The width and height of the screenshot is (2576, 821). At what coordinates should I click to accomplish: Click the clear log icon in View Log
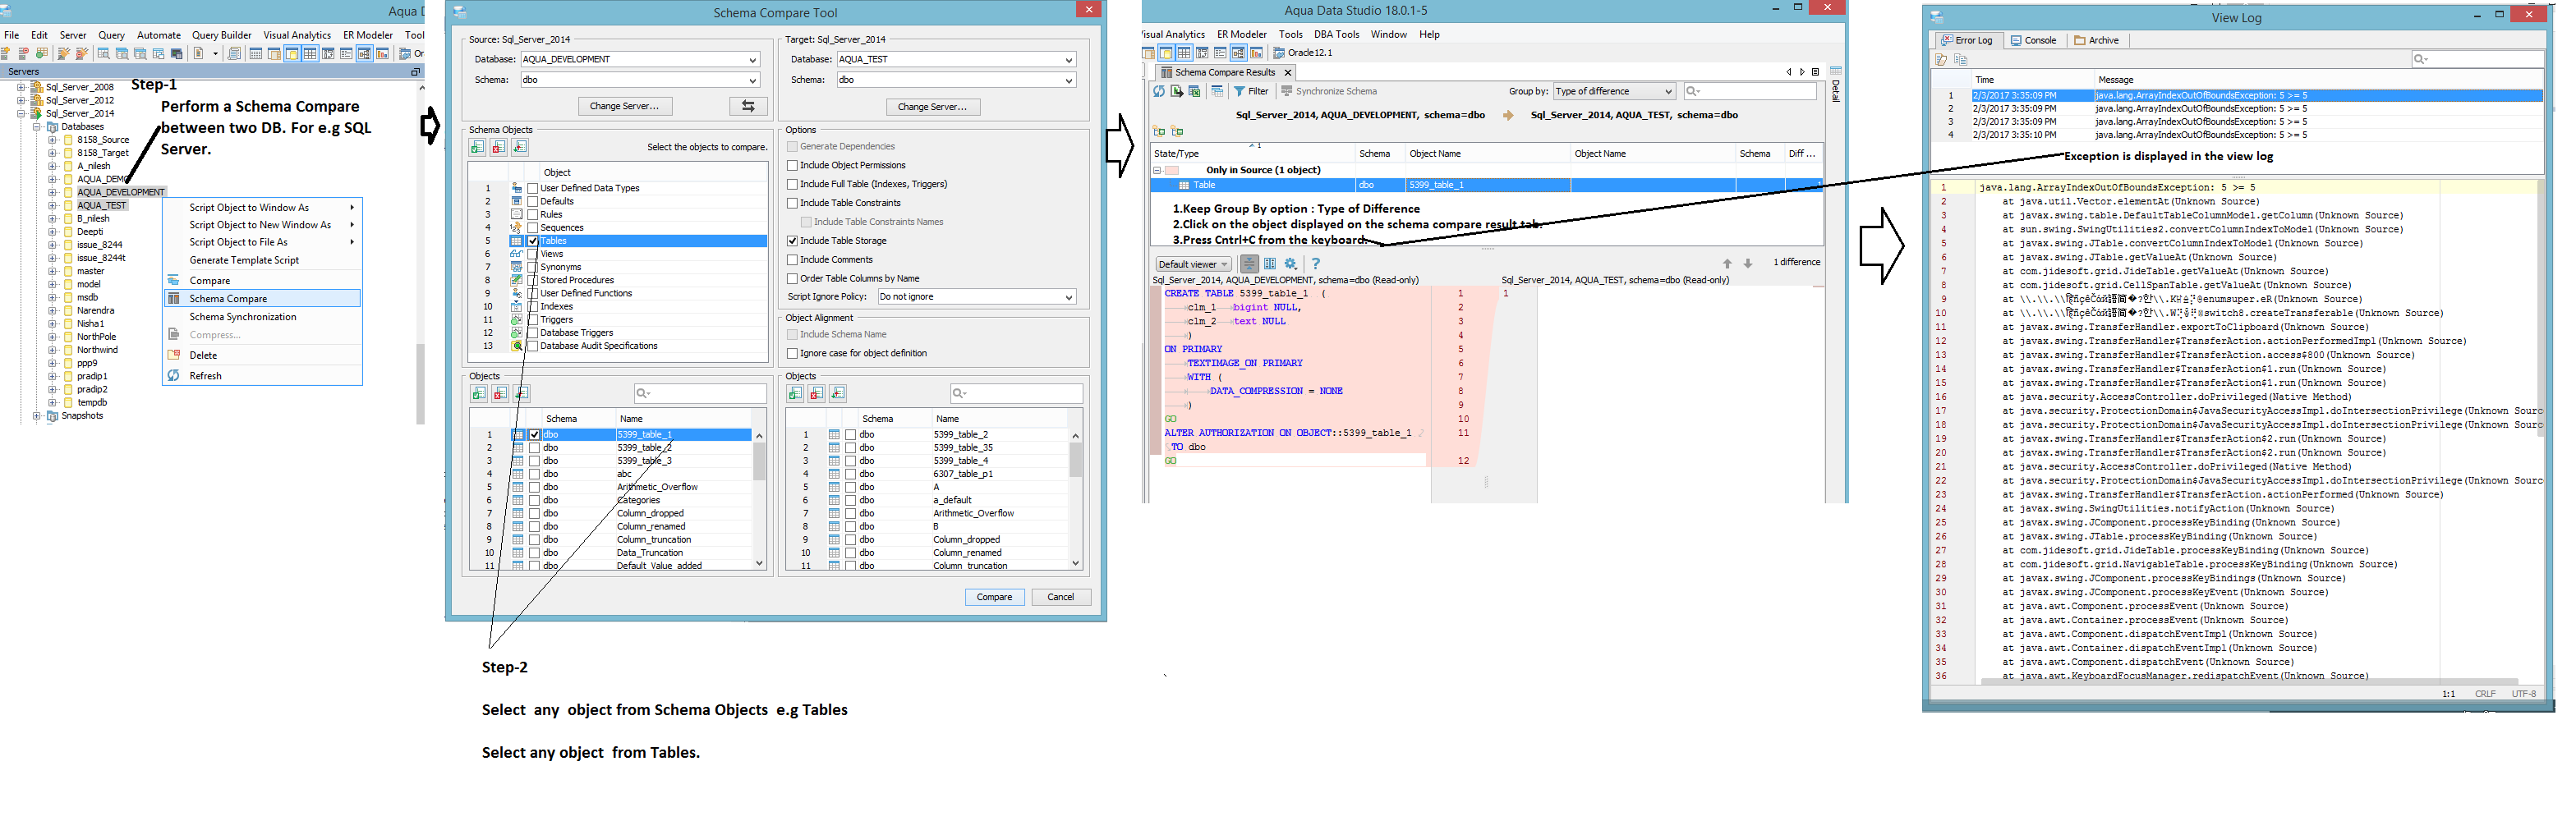(1941, 60)
